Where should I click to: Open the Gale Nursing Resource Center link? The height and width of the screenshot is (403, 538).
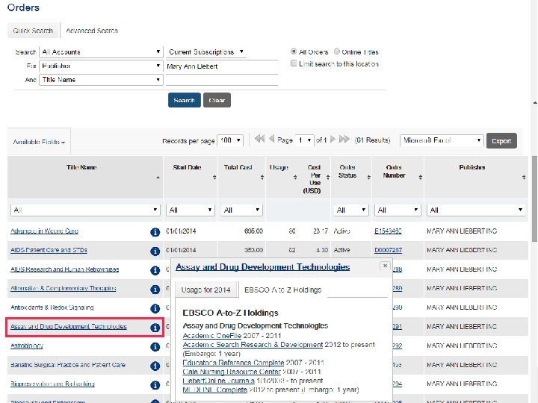click(232, 372)
